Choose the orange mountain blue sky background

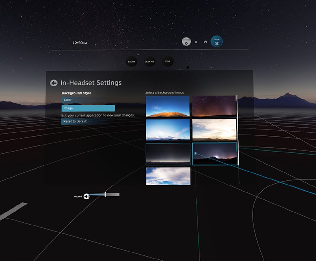pos(167,106)
